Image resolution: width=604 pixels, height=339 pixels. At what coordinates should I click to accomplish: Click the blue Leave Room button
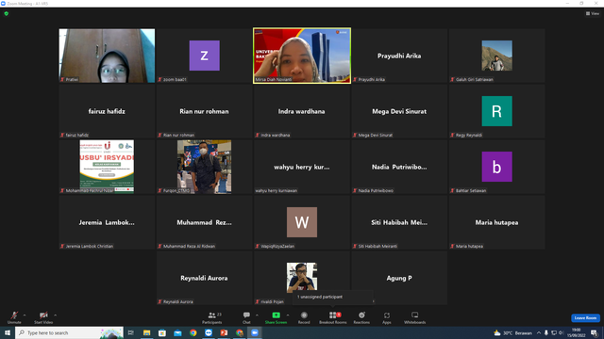pyautogui.click(x=585, y=318)
